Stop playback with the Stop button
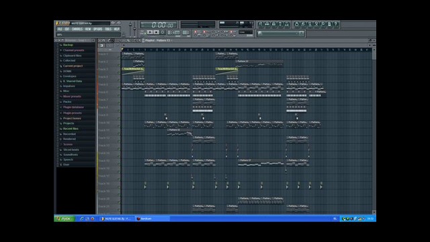Image resolution: width=430 pixels, height=242 pixels. [x=157, y=32]
